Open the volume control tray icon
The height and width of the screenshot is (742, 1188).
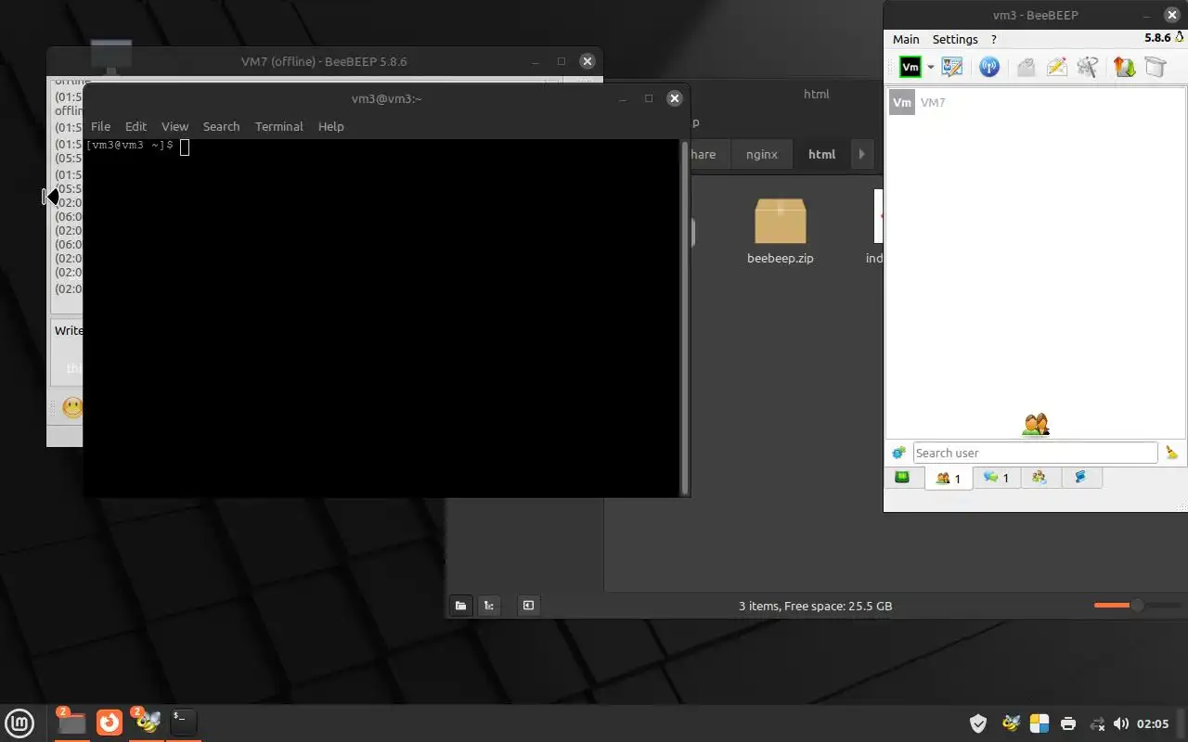(1120, 723)
